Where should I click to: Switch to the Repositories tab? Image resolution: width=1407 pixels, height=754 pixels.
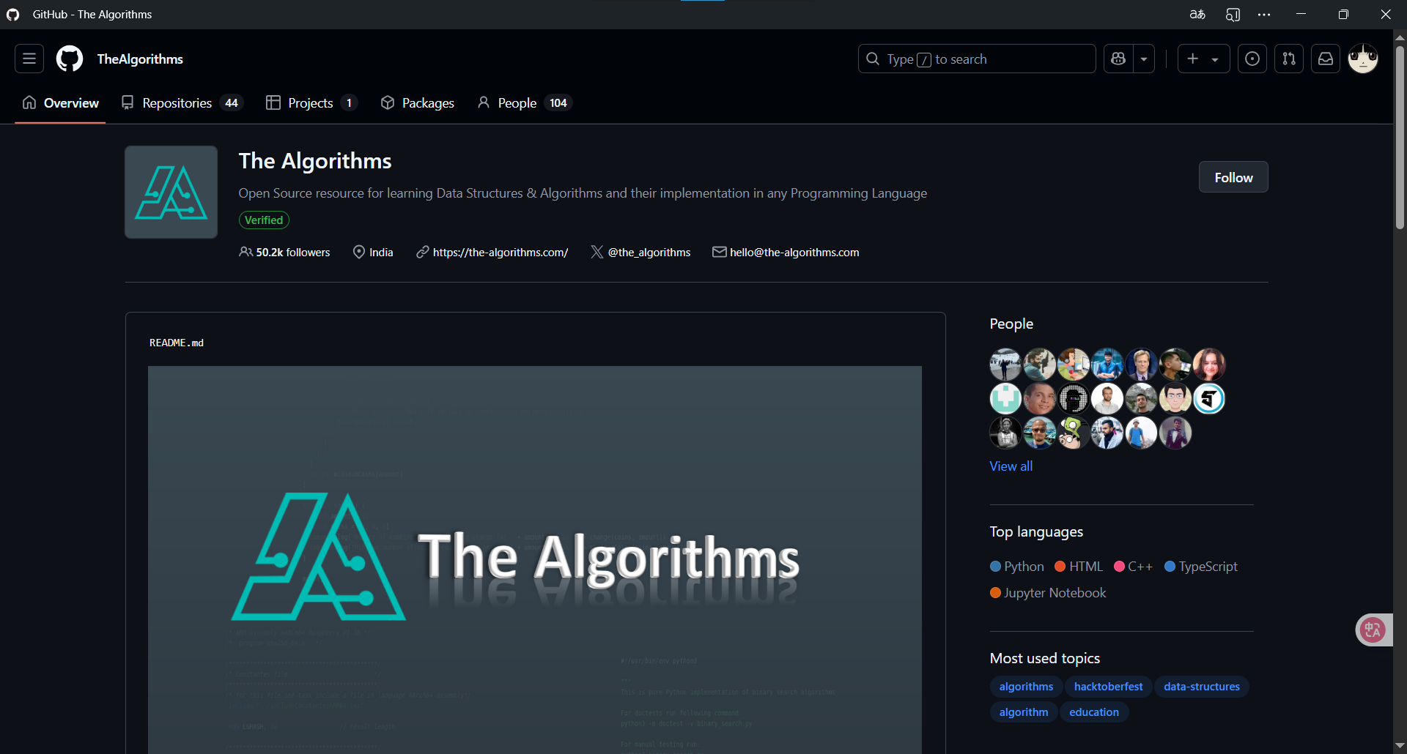click(182, 103)
